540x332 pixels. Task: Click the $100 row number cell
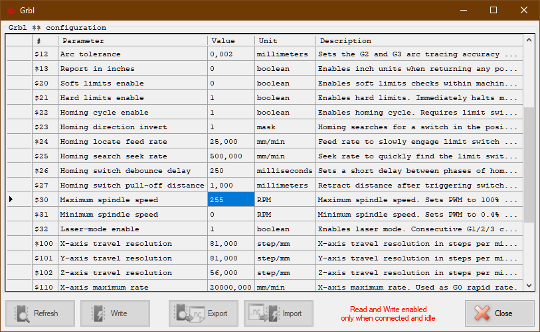click(45, 243)
